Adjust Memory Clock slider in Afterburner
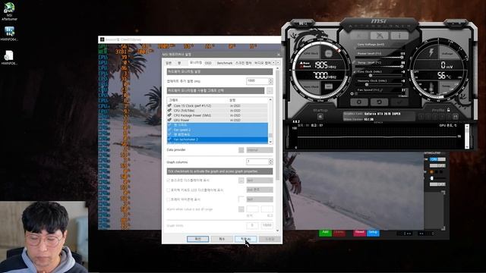 click(380, 84)
